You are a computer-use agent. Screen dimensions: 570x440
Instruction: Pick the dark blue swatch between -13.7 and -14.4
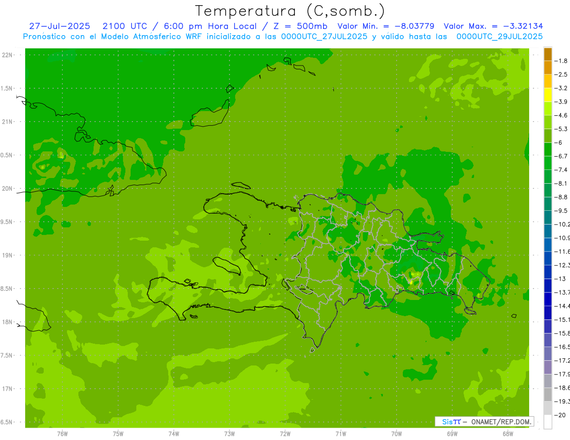point(548,299)
